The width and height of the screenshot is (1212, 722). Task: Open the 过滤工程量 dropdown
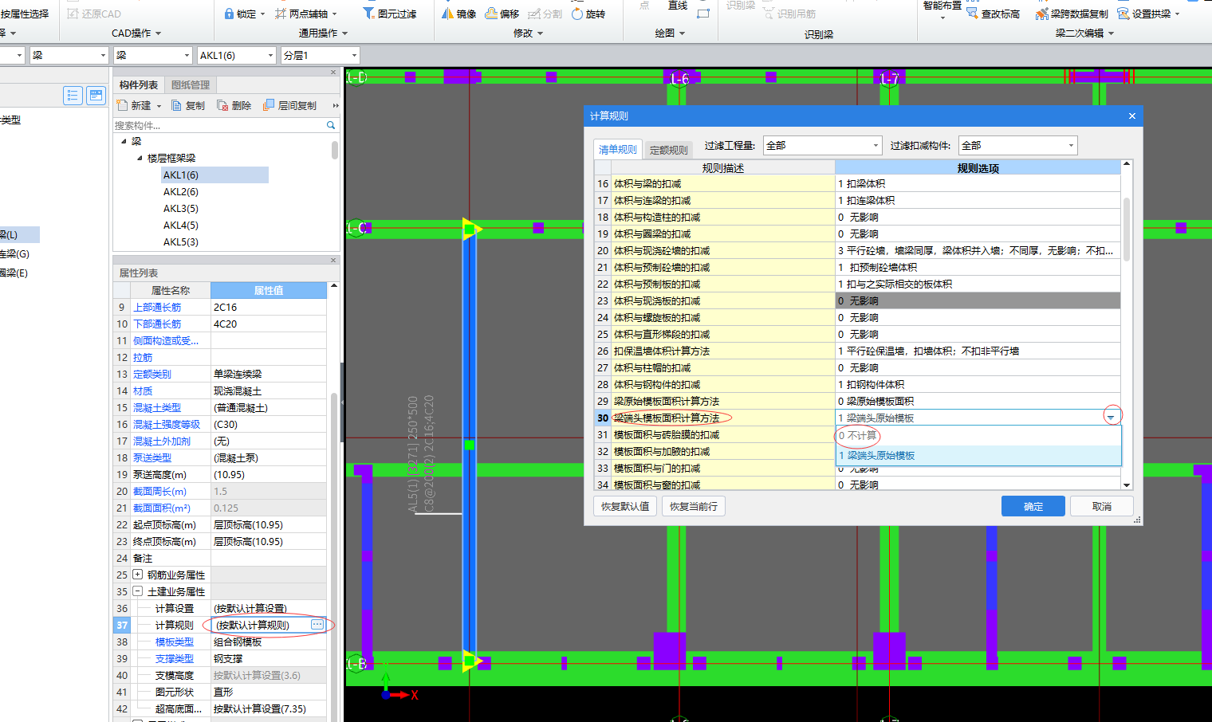click(876, 146)
